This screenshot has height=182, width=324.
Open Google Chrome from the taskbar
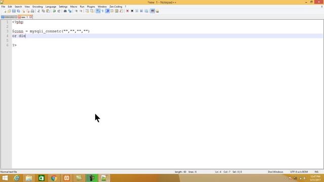(x=54, y=178)
